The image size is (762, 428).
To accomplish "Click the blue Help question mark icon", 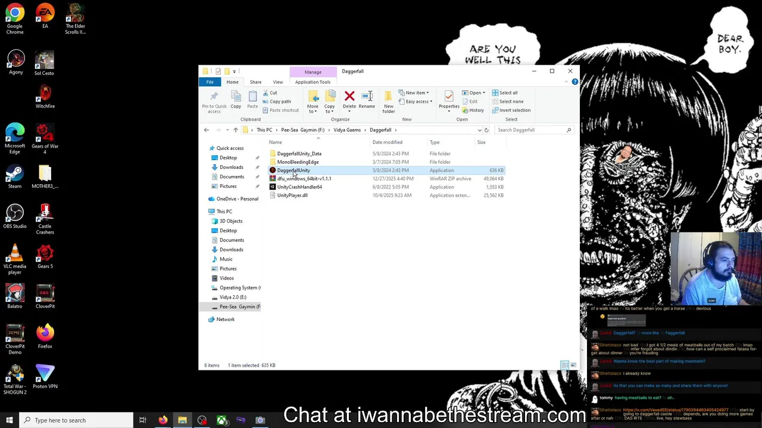I will 574,82.
